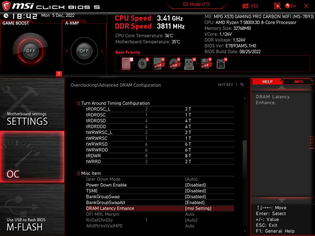
Task: Select the USB hard disk boot device
Action: [159, 64]
